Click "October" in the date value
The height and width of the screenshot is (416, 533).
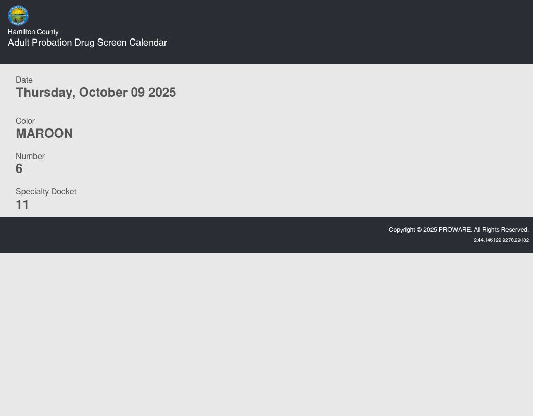(103, 93)
